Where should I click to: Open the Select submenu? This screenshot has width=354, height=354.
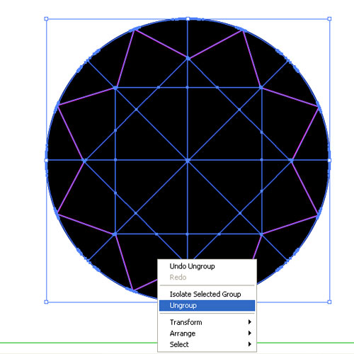tap(207, 344)
